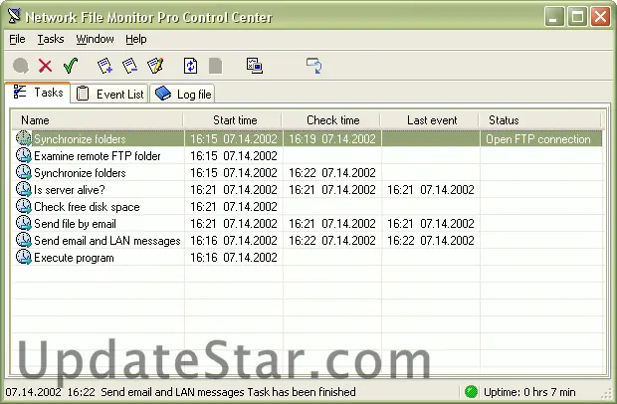Click the checklist-and-computer toolbar icon
The width and height of the screenshot is (617, 404).
(255, 66)
